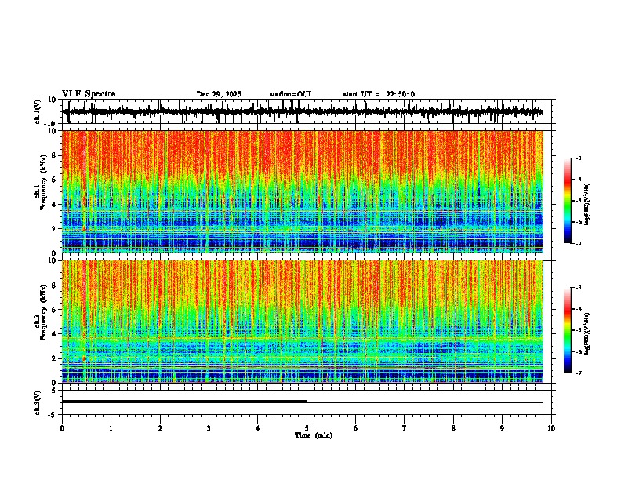Click the ch.1 voltage waveform trace
The image size is (621, 480).
click(x=303, y=111)
